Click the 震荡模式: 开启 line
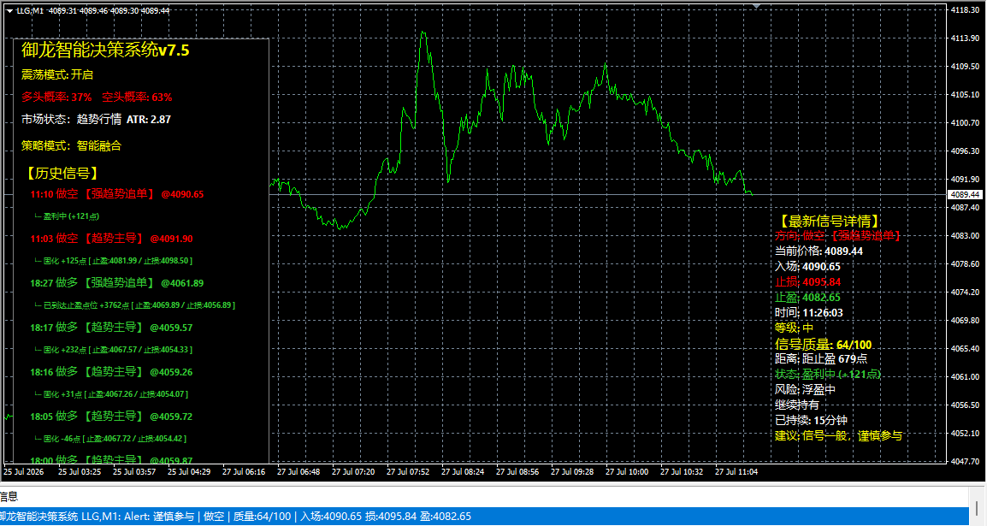Viewport: 987px width, 526px height. pyautogui.click(x=57, y=75)
